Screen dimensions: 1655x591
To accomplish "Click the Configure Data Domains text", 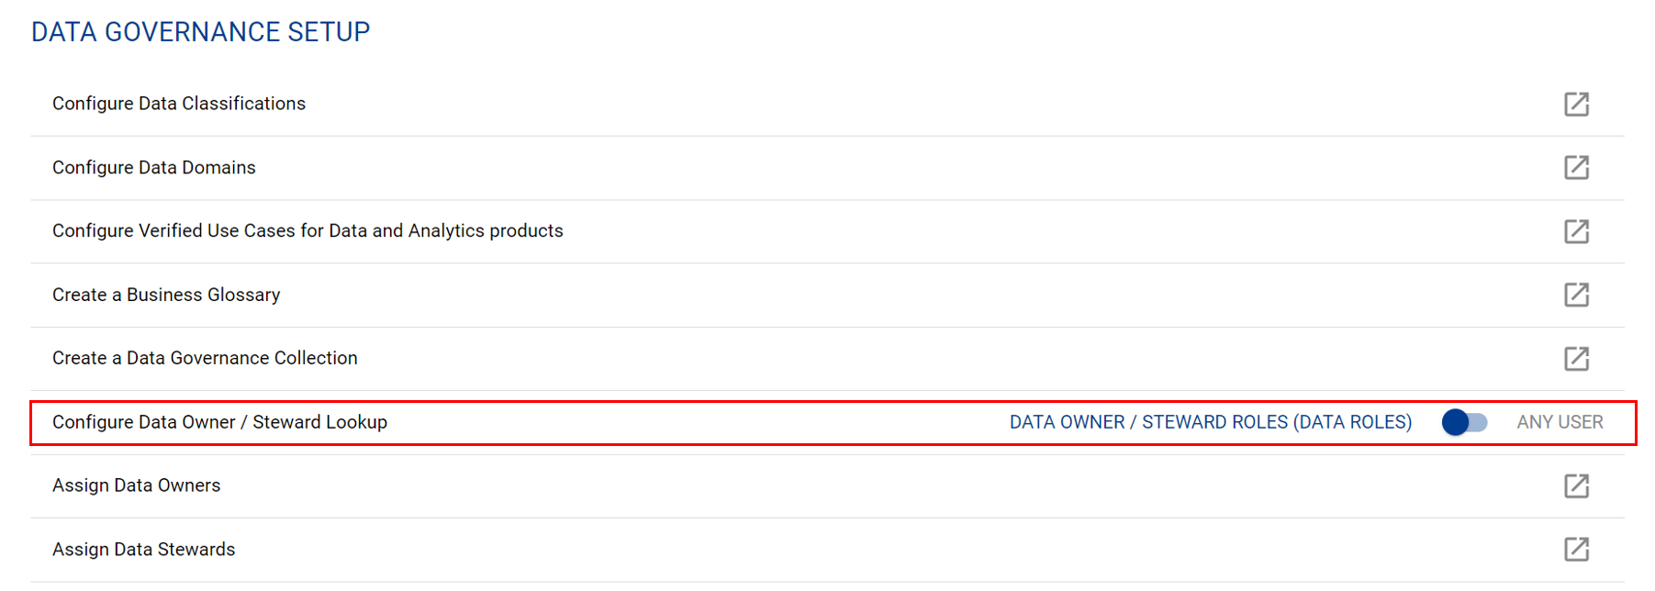I will pyautogui.click(x=154, y=168).
